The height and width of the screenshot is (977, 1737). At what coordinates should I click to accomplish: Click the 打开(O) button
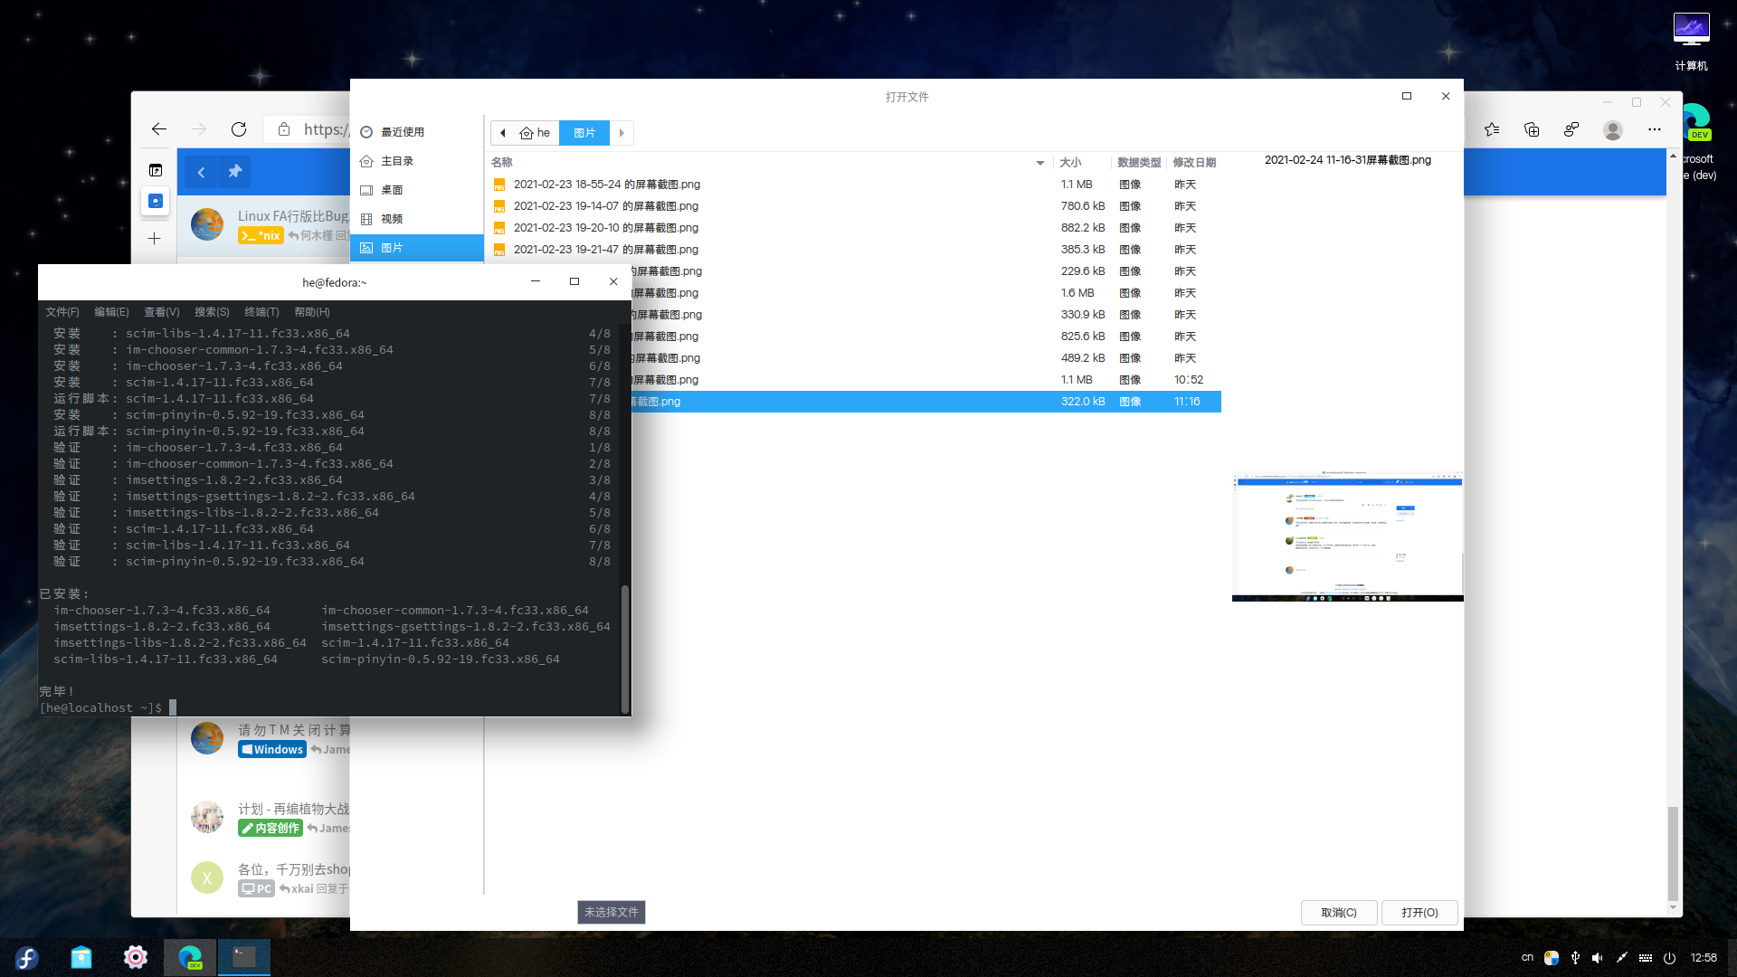(x=1419, y=913)
